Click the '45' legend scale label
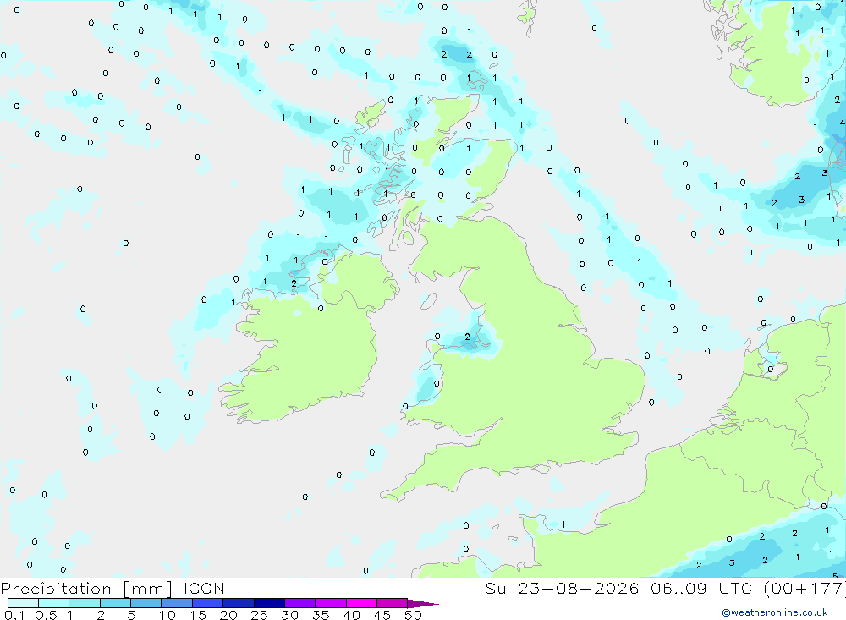The width and height of the screenshot is (846, 620). [x=382, y=615]
